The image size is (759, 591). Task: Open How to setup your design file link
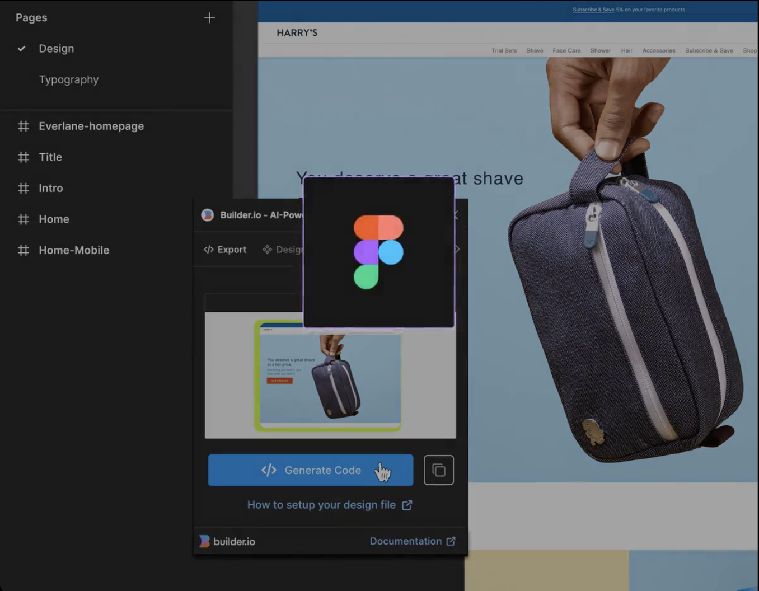click(x=330, y=505)
